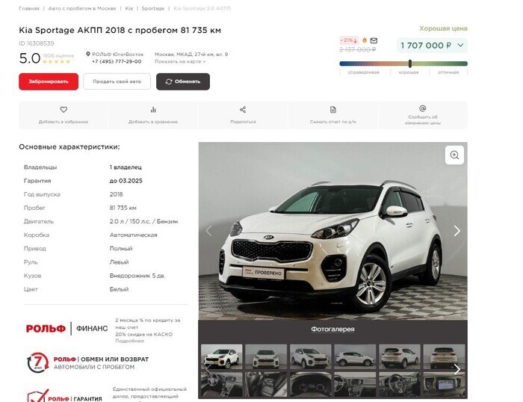The image size is (523, 402).
Task: Add car to comparison chart icon
Action: 153,109
